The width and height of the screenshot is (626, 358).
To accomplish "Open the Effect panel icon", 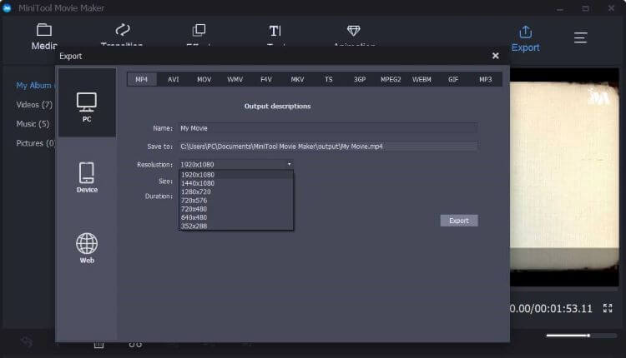I will pos(199,30).
